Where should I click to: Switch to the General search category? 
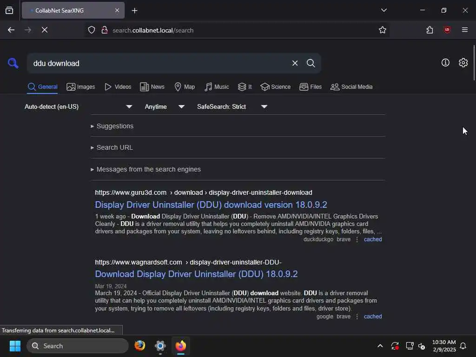pos(42,87)
